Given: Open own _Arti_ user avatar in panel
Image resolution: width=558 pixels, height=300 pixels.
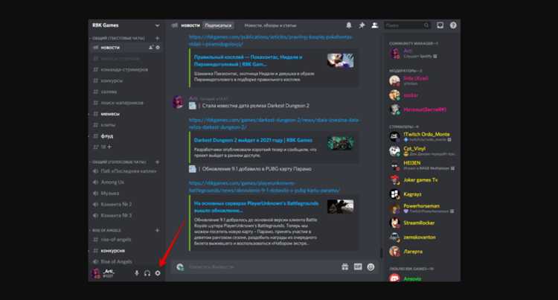Looking at the screenshot, I should pos(96,273).
